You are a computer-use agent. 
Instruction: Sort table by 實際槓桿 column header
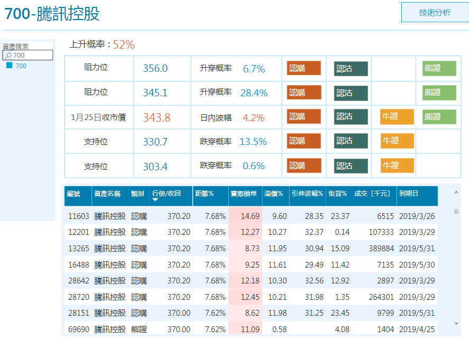245,196
